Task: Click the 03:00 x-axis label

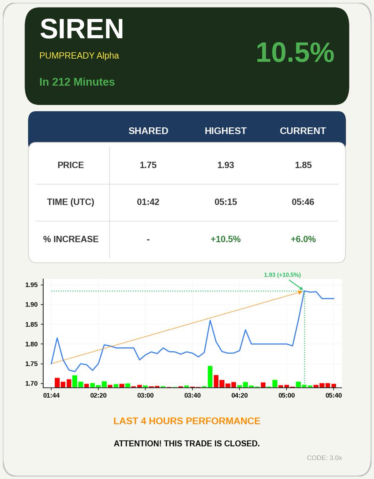Action: tap(145, 395)
